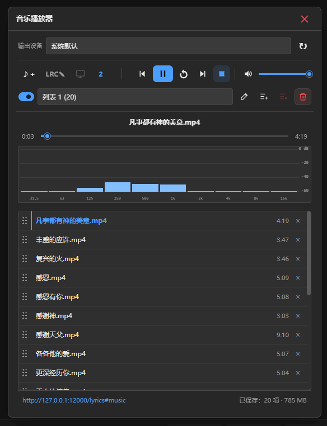
Task: Remove 更深经历你.mp4 from list
Action: pyautogui.click(x=298, y=373)
